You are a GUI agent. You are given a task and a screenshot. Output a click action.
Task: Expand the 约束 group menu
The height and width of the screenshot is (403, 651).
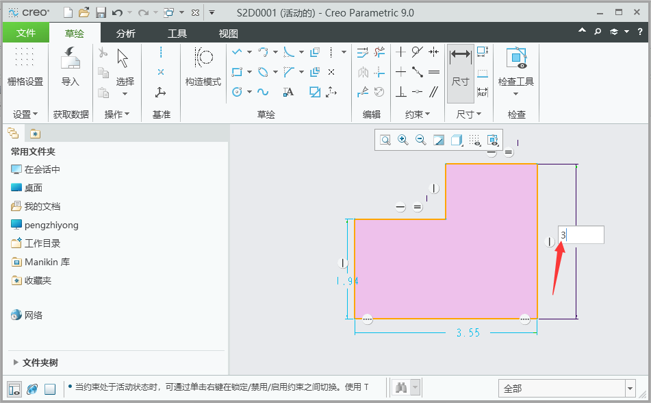pyautogui.click(x=418, y=114)
